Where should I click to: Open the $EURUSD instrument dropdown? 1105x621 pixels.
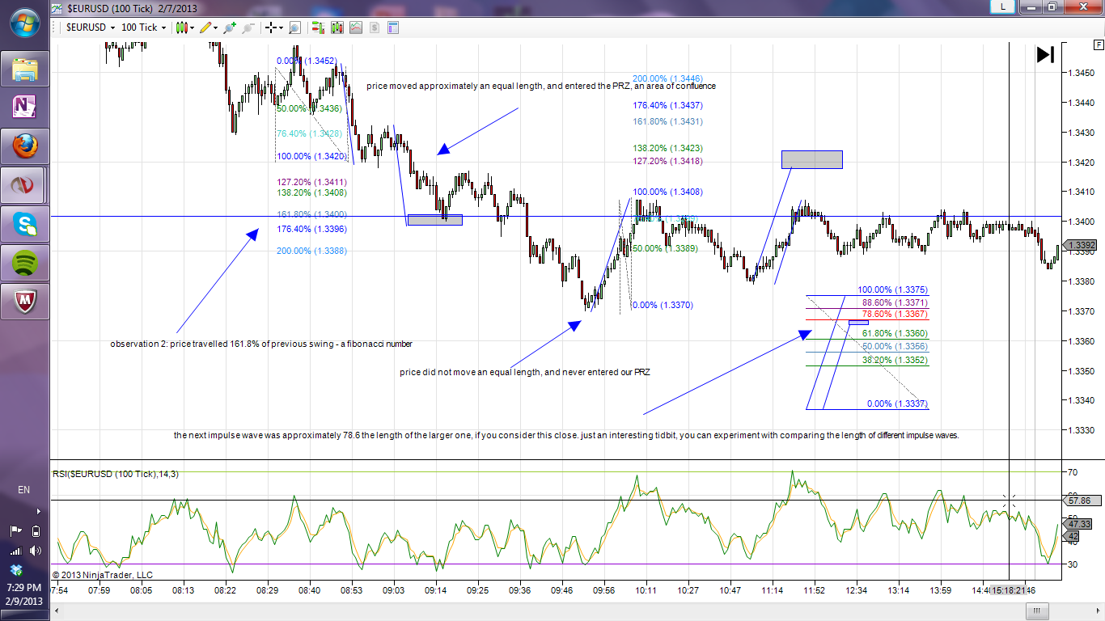(x=85, y=27)
